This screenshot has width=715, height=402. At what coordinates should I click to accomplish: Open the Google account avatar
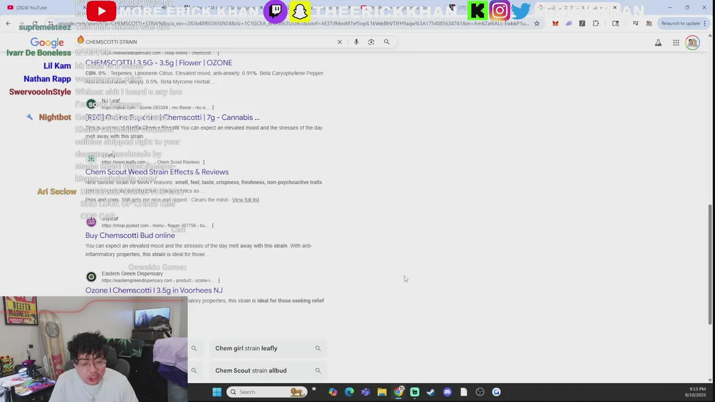coord(693,42)
